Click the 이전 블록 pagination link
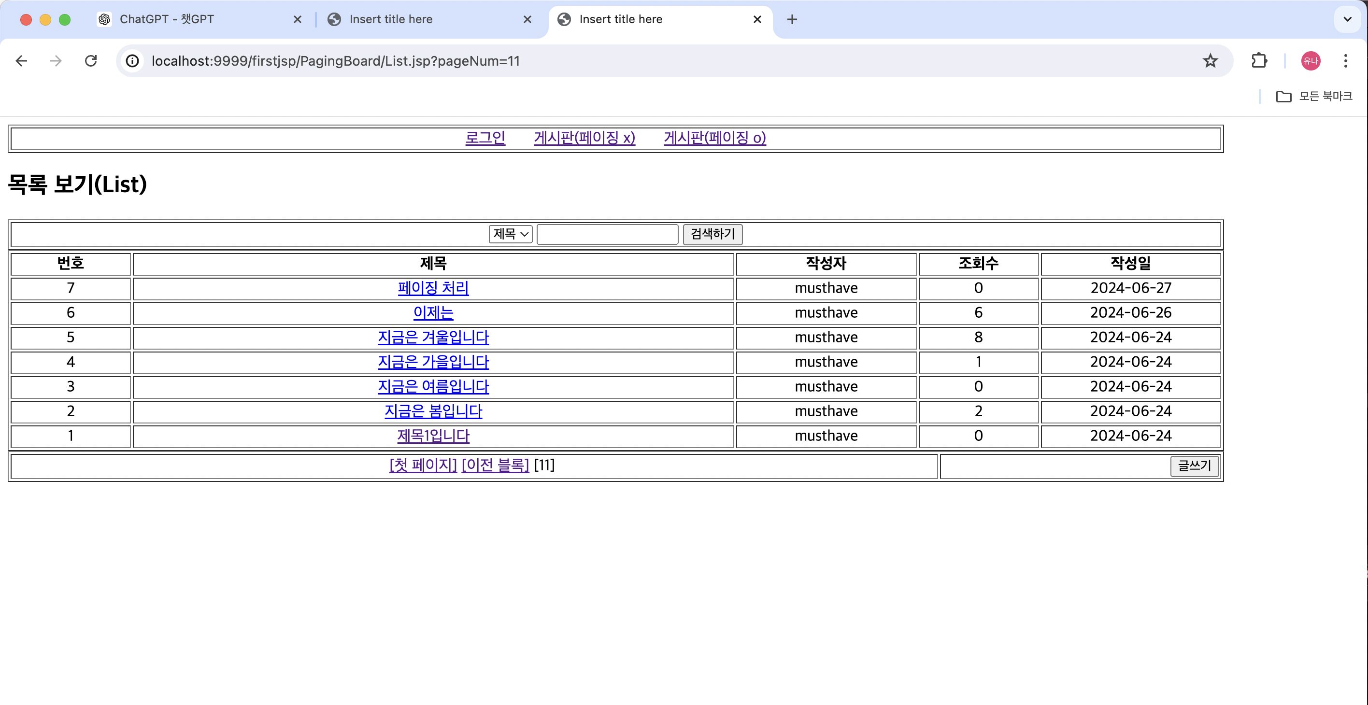 point(495,465)
